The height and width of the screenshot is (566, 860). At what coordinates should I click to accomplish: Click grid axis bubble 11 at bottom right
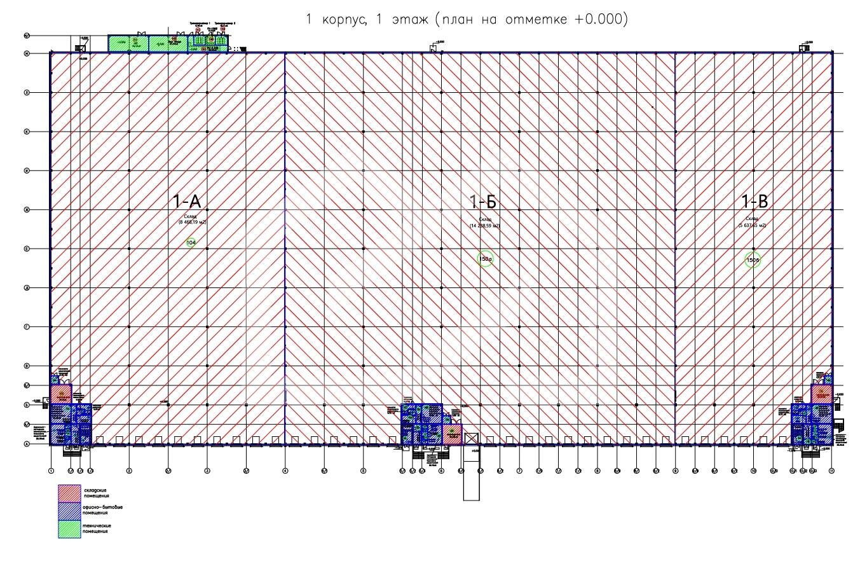831,471
